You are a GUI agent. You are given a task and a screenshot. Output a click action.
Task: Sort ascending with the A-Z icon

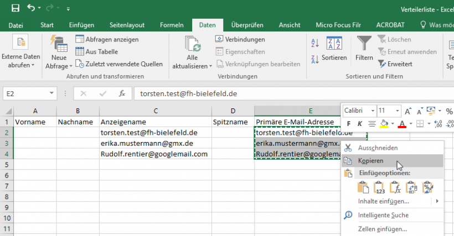(x=315, y=43)
